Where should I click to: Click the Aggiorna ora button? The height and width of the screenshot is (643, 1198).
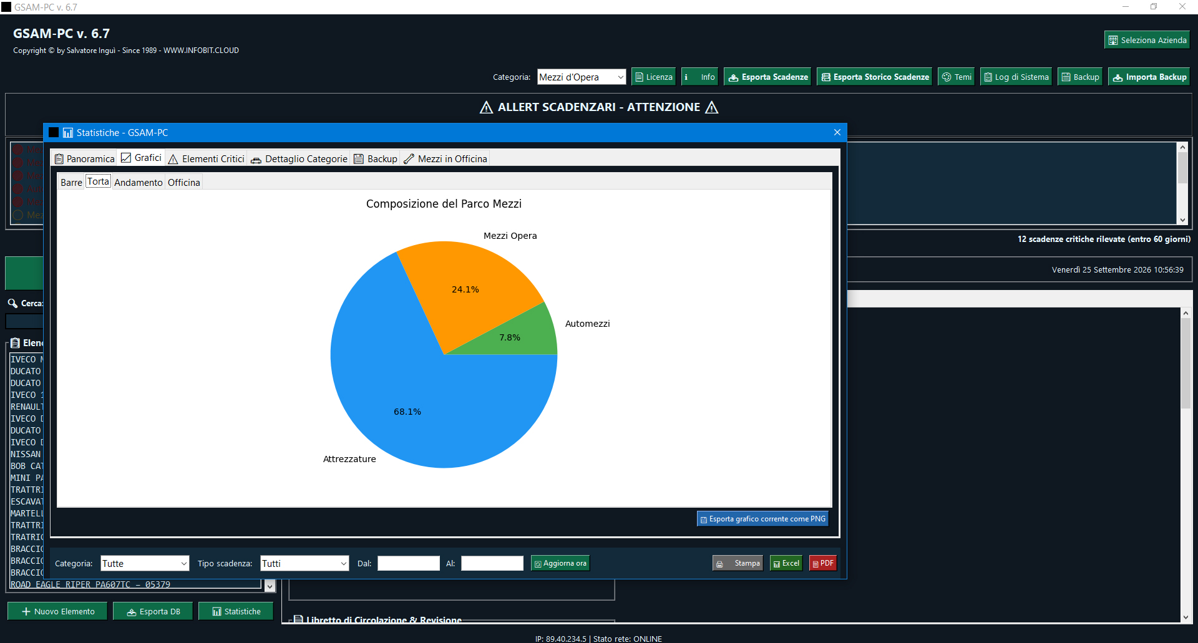[x=560, y=563]
